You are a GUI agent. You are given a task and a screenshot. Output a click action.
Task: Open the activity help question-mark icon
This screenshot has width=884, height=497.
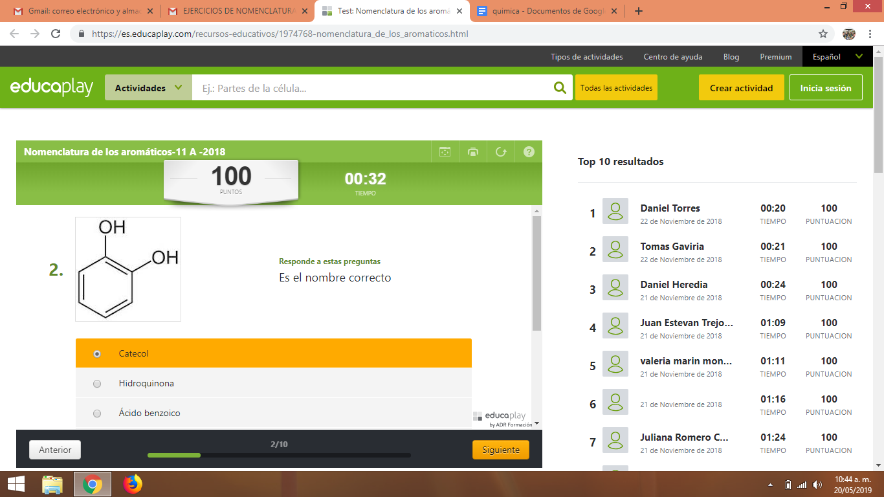coord(529,152)
